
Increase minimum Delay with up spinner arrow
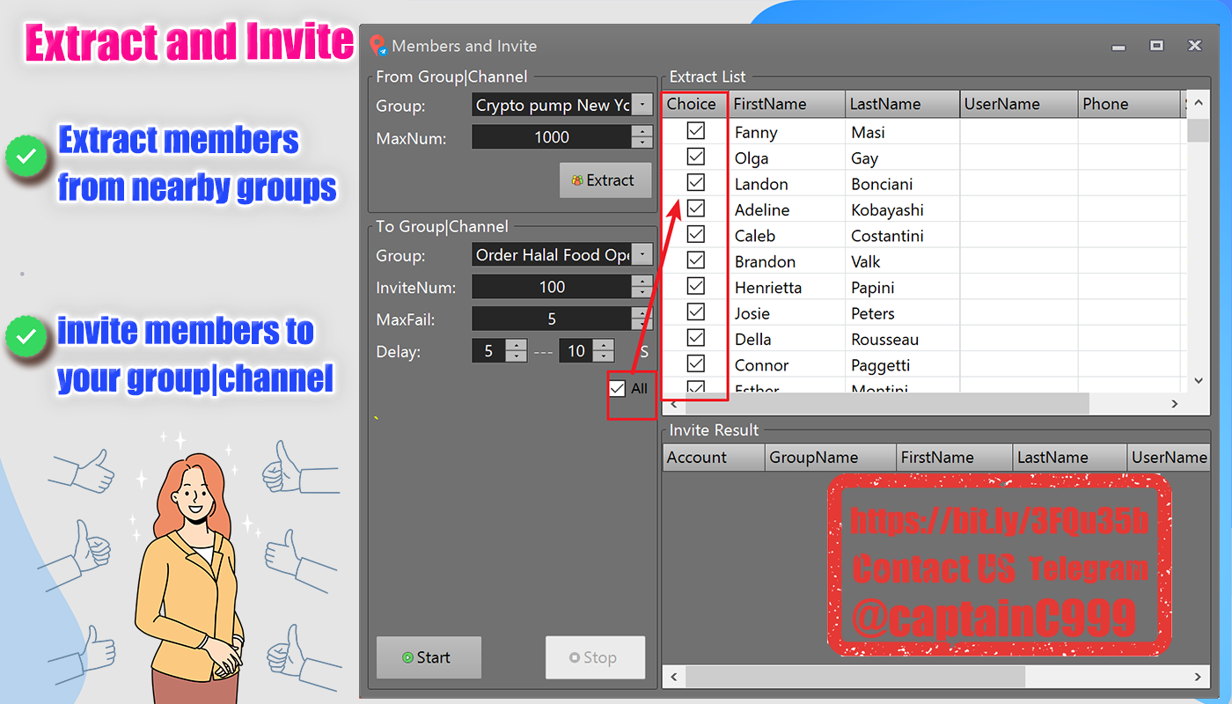(x=517, y=346)
